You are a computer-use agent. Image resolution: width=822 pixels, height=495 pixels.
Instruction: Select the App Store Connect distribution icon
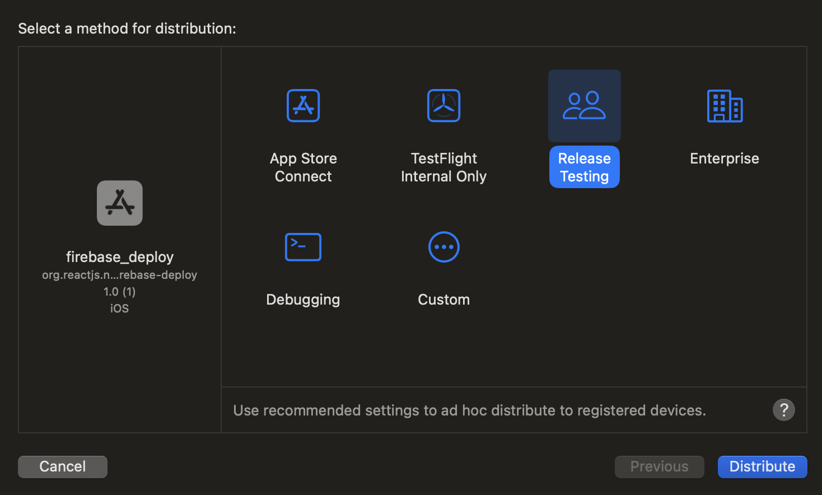(x=303, y=105)
